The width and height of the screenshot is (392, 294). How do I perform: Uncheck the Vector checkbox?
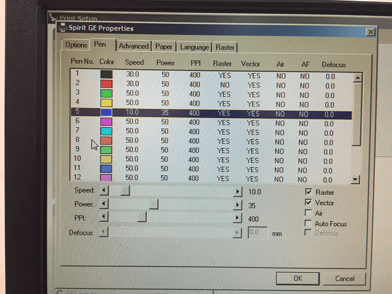308,202
